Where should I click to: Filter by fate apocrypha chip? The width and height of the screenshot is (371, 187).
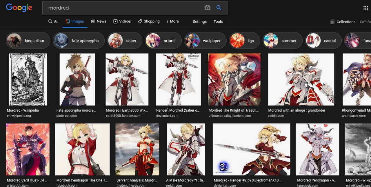[x=79, y=41]
